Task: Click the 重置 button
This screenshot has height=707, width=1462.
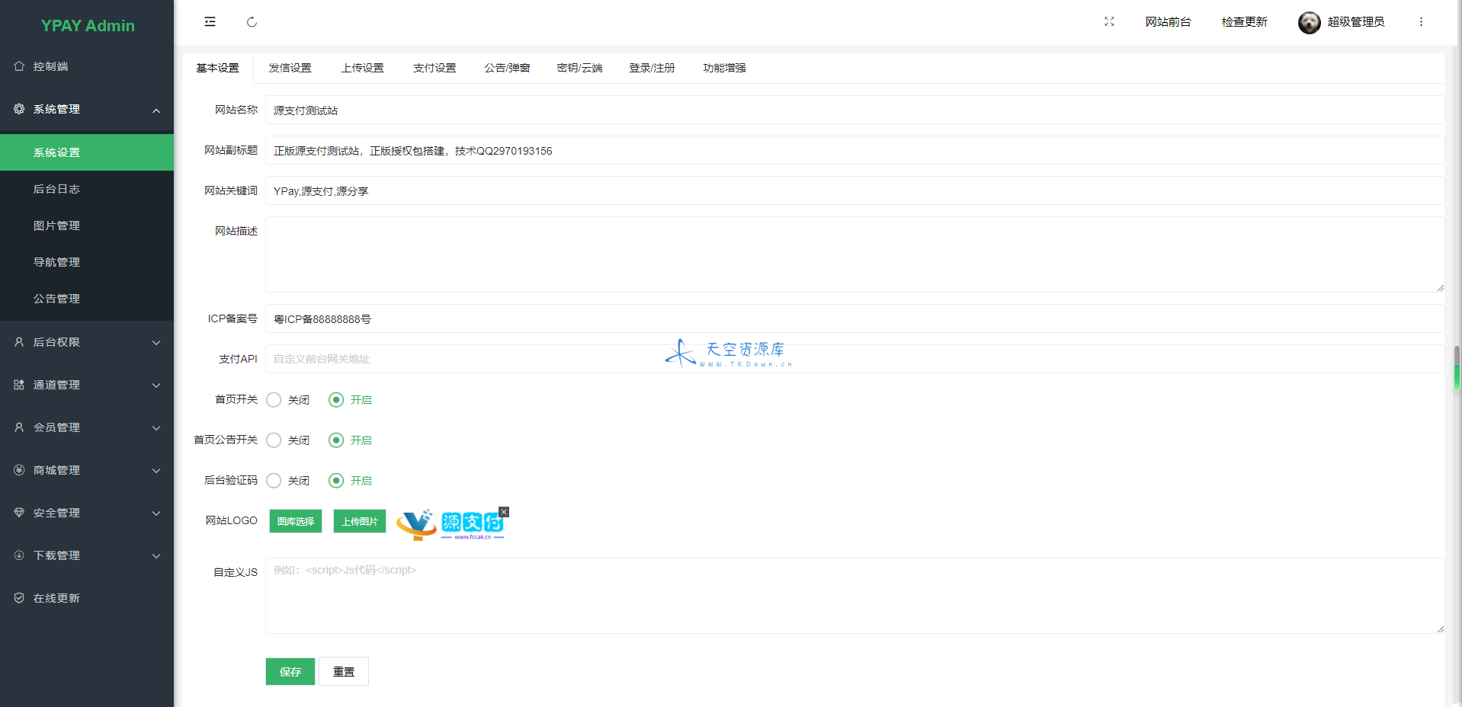Action: [x=344, y=671]
